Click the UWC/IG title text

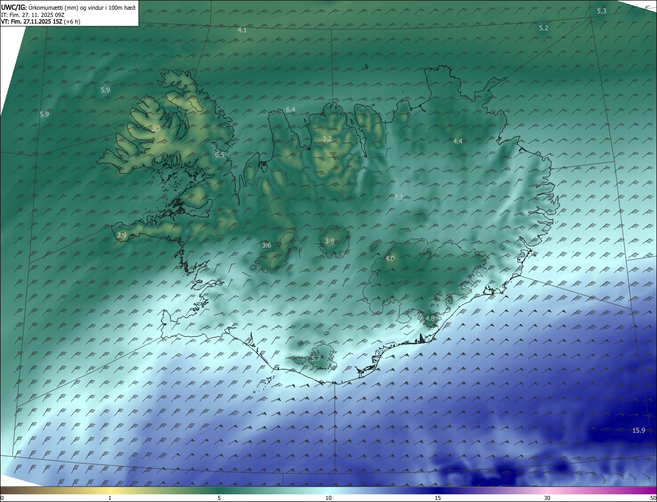pos(14,7)
